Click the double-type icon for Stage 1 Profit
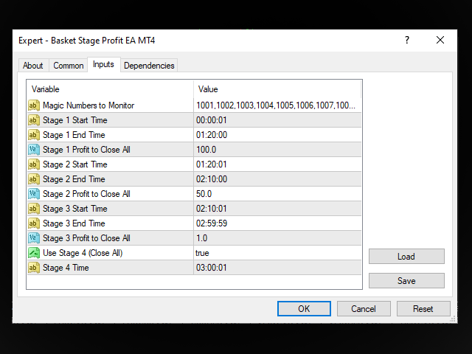472x354 pixels. 33,150
